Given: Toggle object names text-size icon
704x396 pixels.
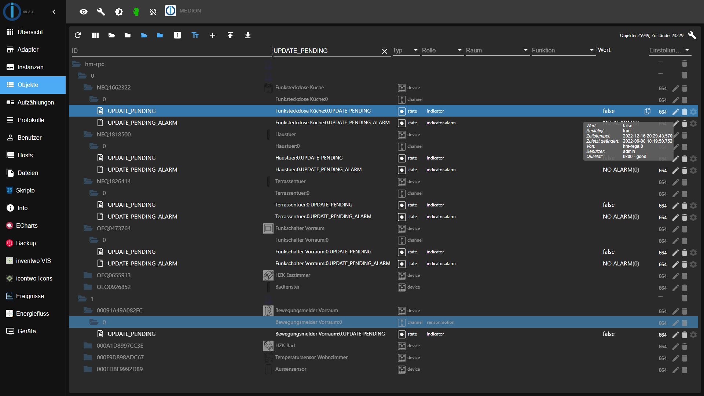Looking at the screenshot, I should (x=195, y=35).
